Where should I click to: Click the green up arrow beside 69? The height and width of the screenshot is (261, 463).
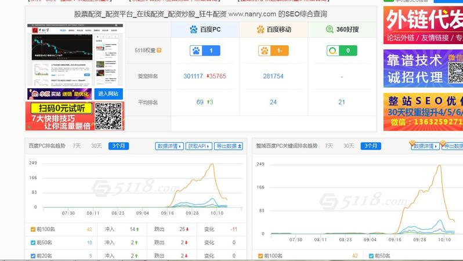click(x=208, y=102)
